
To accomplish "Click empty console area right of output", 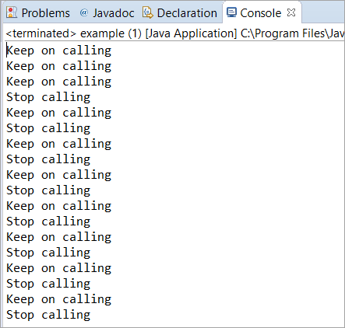I will 228,181.
